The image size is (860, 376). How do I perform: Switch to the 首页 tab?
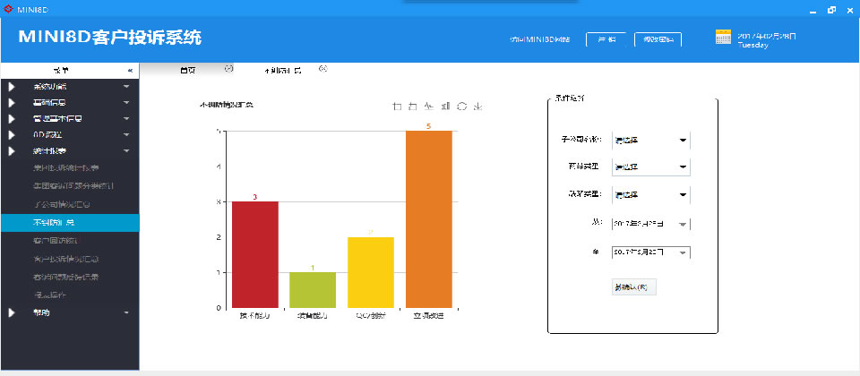188,70
